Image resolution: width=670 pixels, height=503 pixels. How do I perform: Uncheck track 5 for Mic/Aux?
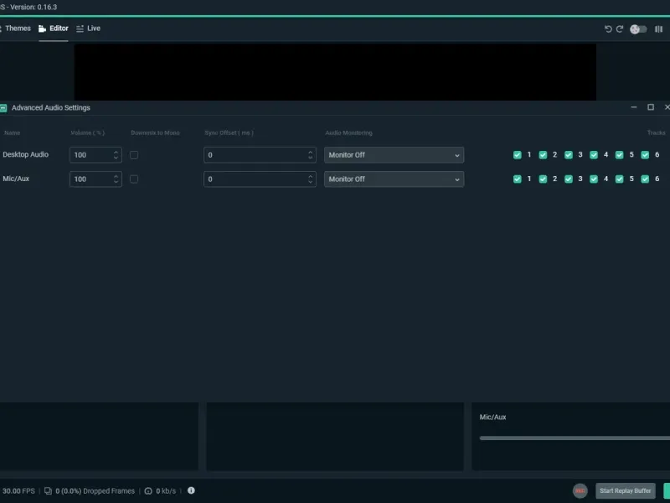(x=620, y=179)
